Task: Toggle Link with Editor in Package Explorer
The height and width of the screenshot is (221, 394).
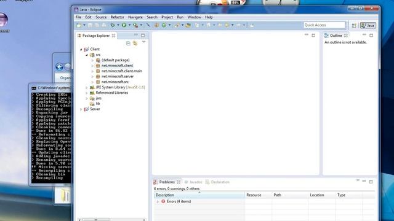Action: coord(135,44)
